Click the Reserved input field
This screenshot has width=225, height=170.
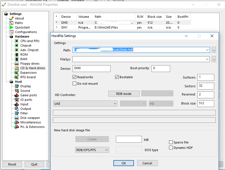tap(205, 95)
